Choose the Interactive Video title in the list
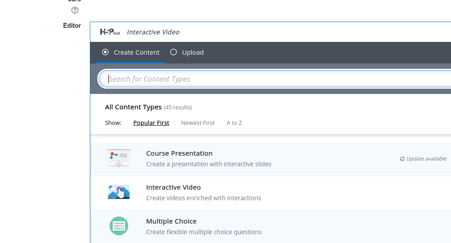Viewport: 451px width, 243px height. tap(173, 187)
